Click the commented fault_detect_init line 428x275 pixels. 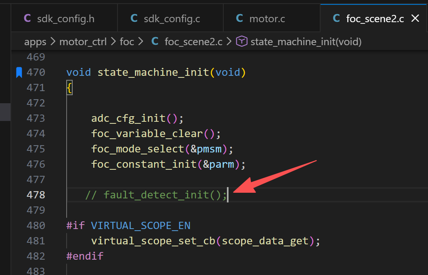pos(156,195)
